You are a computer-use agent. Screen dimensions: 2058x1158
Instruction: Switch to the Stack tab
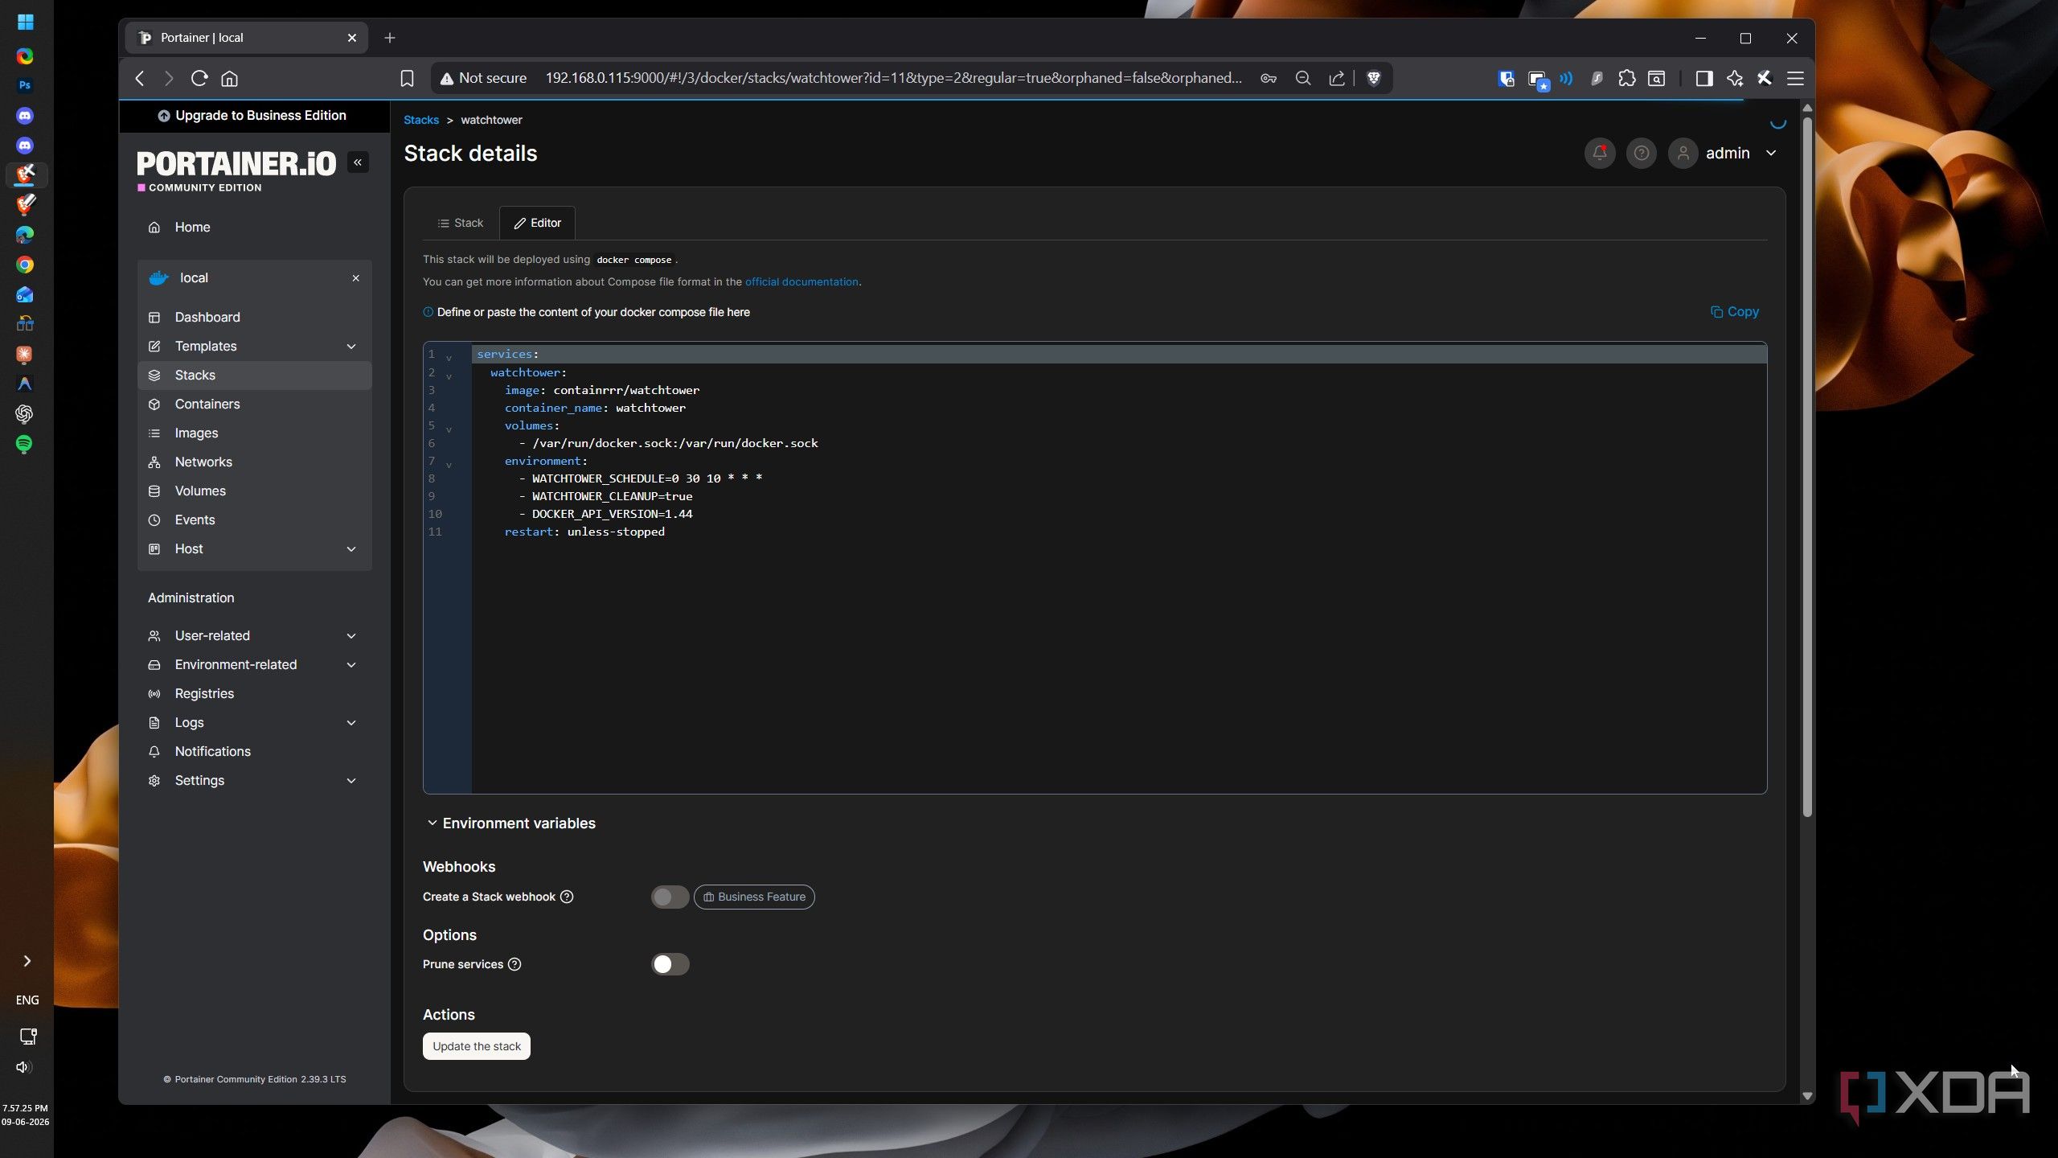tap(460, 223)
